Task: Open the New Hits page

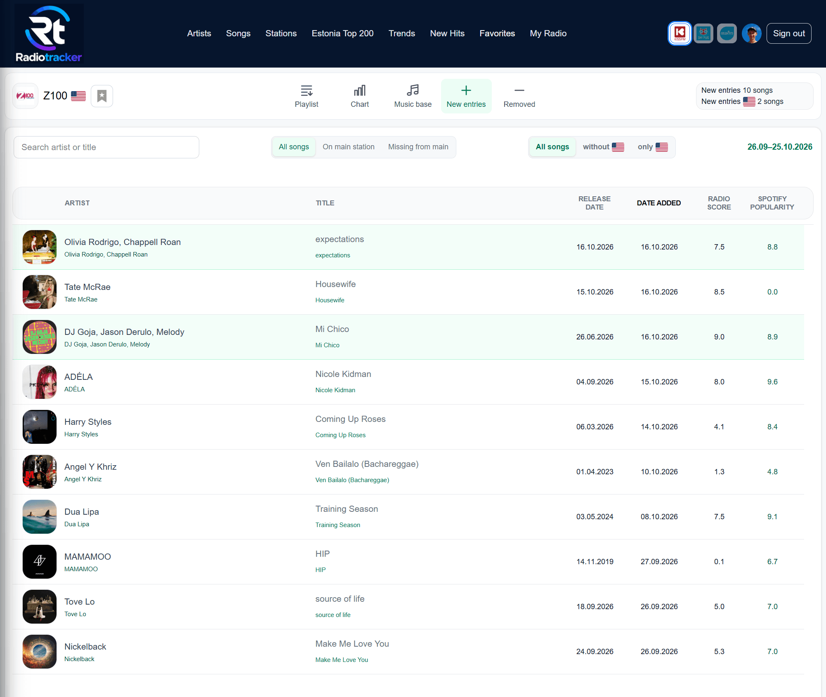Action: (447, 33)
